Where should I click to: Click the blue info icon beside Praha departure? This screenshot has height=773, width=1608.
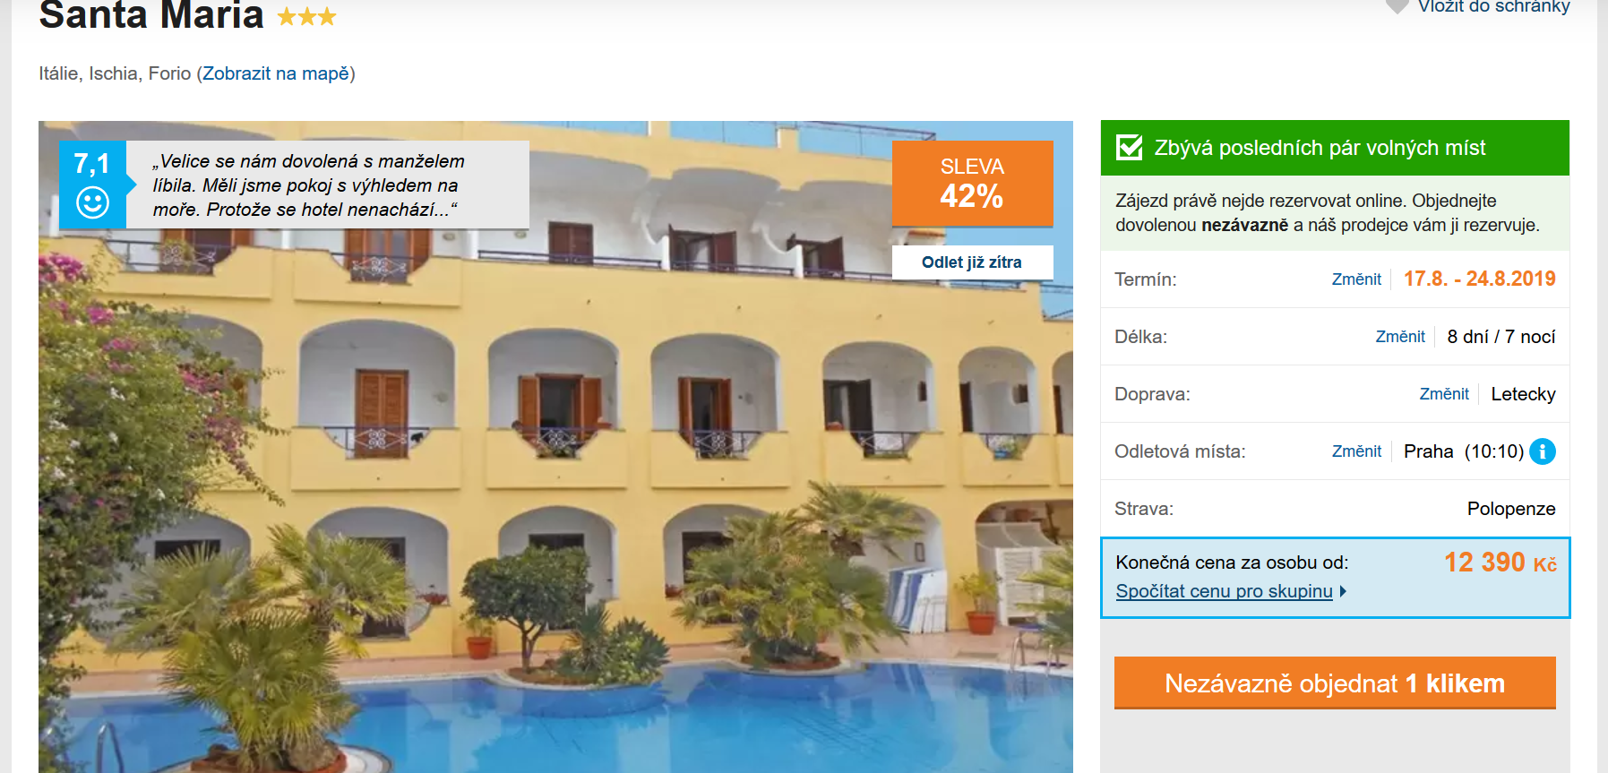1543,451
